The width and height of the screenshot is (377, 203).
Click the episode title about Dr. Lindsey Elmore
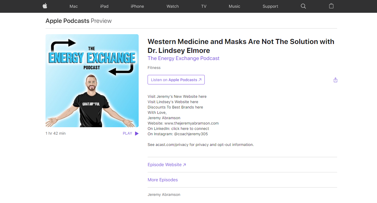point(241,46)
